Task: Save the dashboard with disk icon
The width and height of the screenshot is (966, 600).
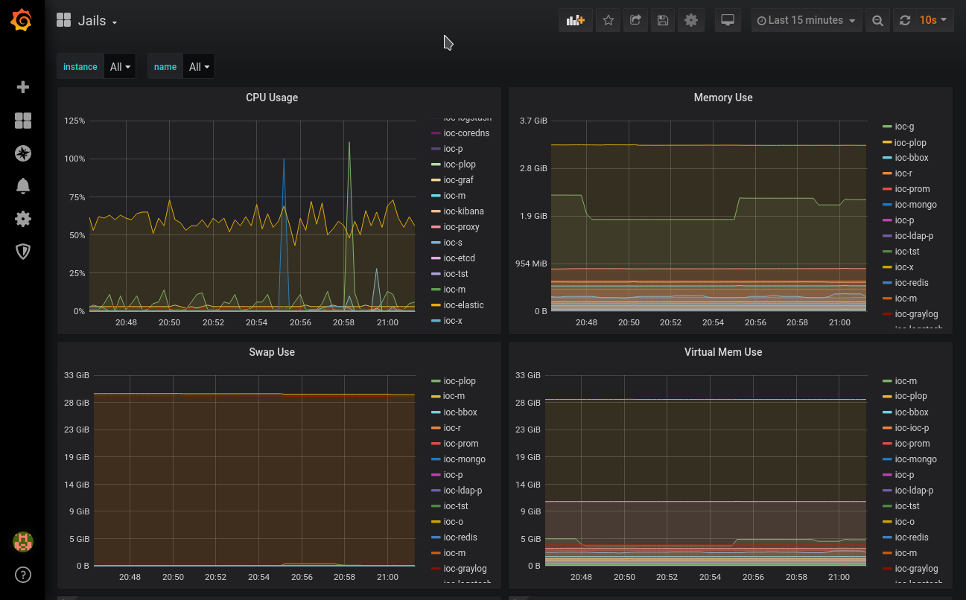Action: pos(663,21)
